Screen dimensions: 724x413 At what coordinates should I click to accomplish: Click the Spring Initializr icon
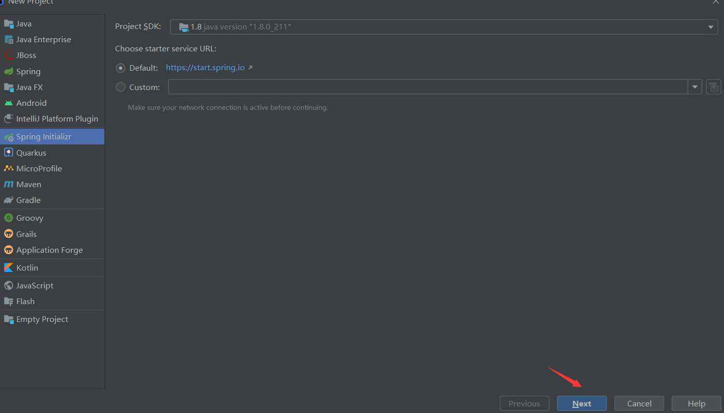coord(8,136)
